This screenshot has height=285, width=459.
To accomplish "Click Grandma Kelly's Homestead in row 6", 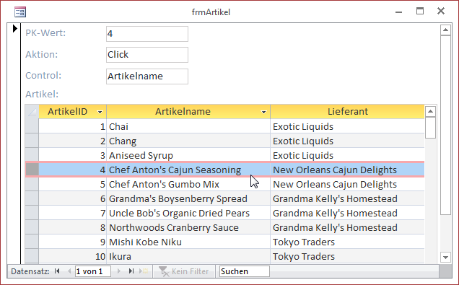I will point(347,198).
